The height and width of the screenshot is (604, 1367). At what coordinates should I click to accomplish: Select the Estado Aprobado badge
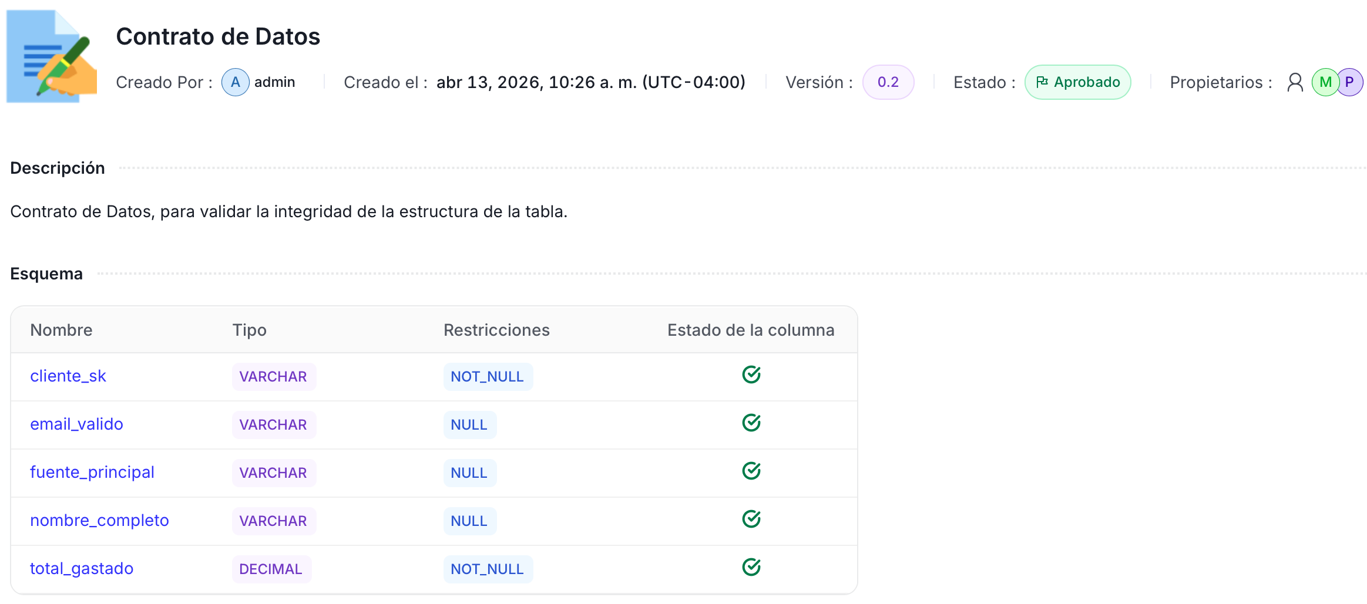[1077, 82]
